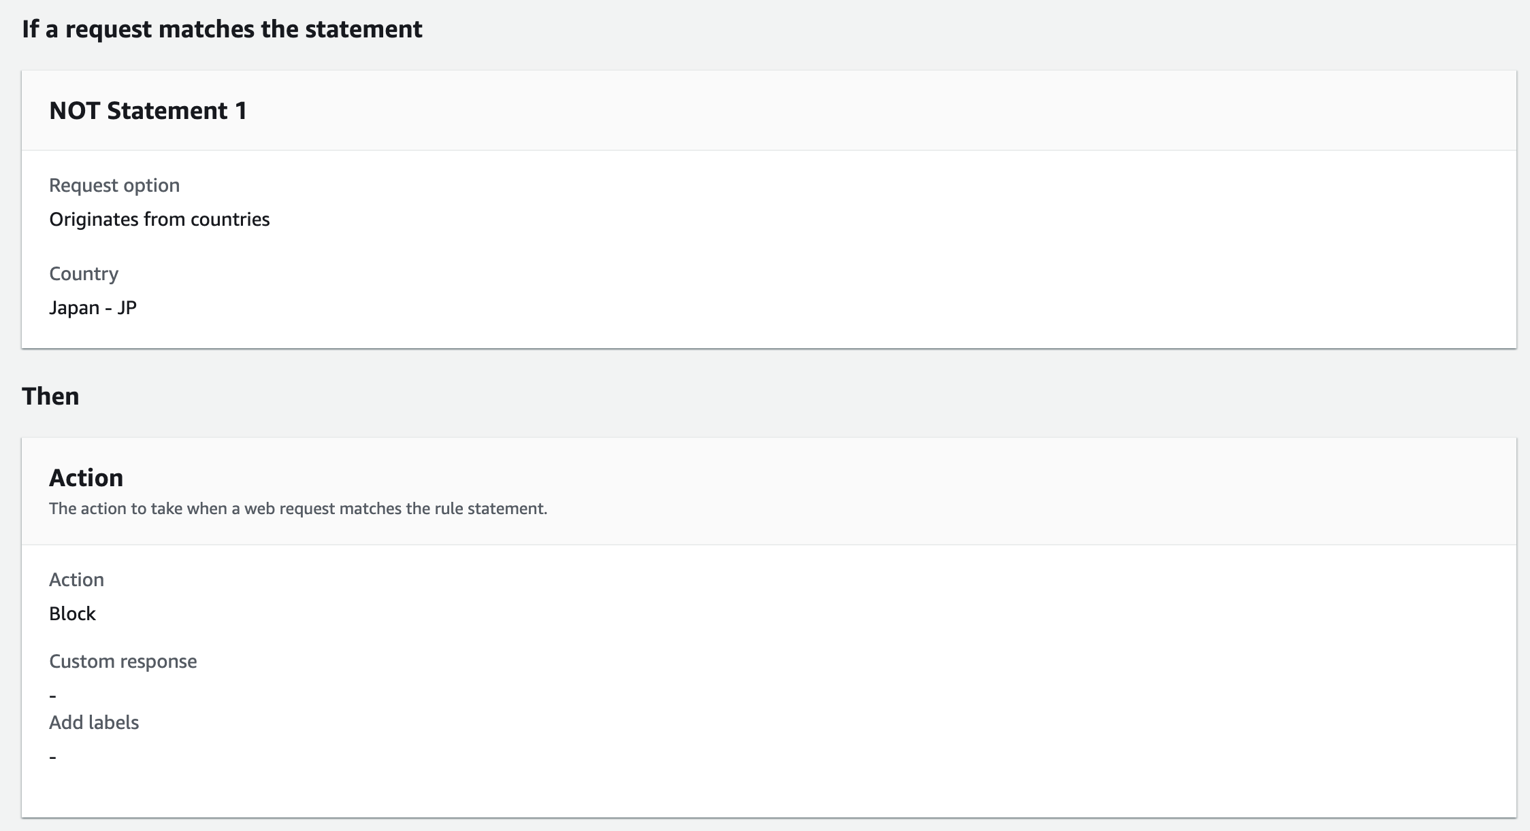Click the gray Action field label
1530x831 pixels.
(x=76, y=580)
